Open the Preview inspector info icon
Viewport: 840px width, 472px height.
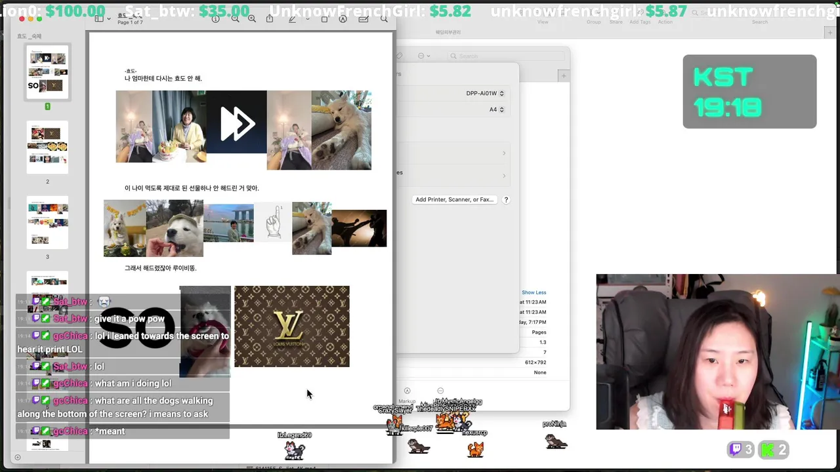point(215,19)
